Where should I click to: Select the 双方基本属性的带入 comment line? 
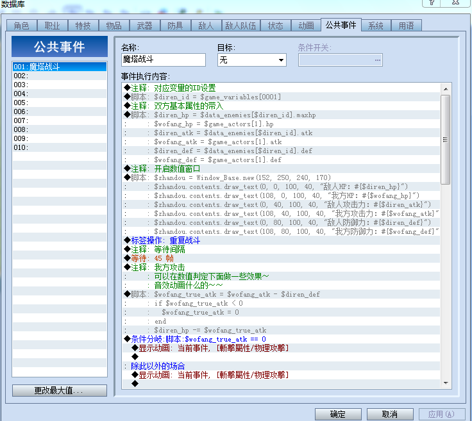point(281,106)
